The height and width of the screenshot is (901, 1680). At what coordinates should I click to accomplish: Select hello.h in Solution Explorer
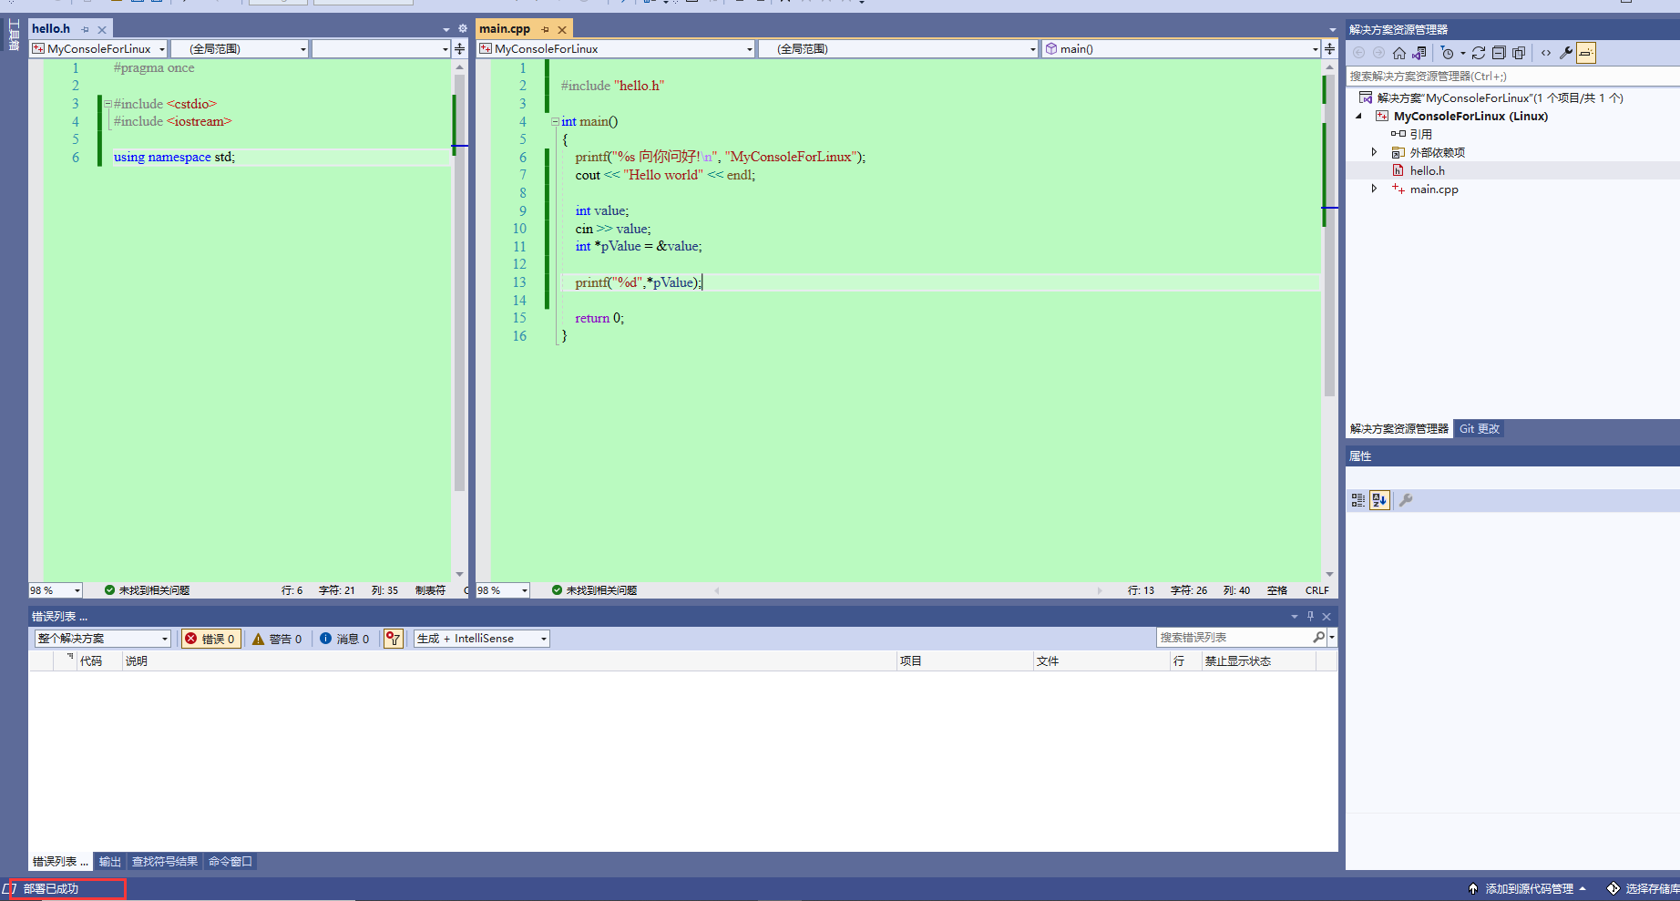[x=1428, y=170]
